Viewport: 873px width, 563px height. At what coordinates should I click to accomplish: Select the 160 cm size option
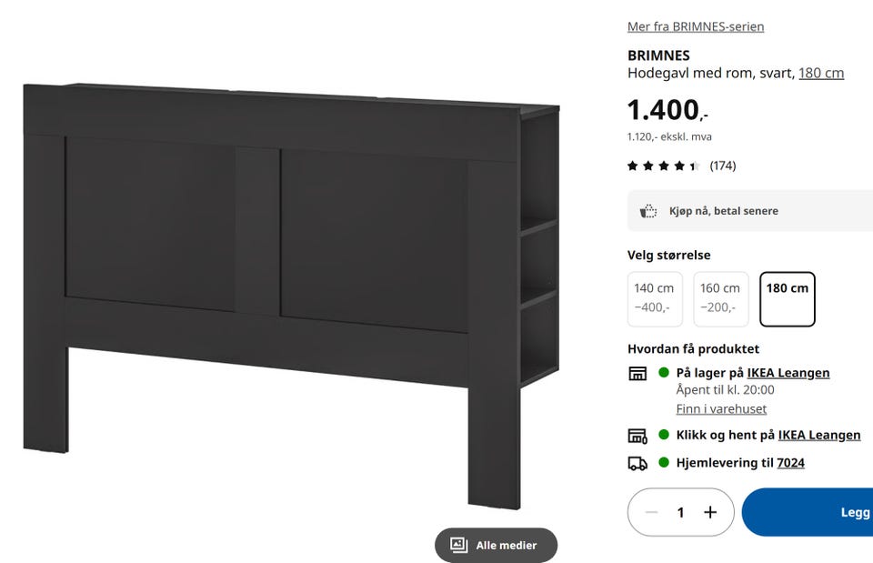coord(721,299)
